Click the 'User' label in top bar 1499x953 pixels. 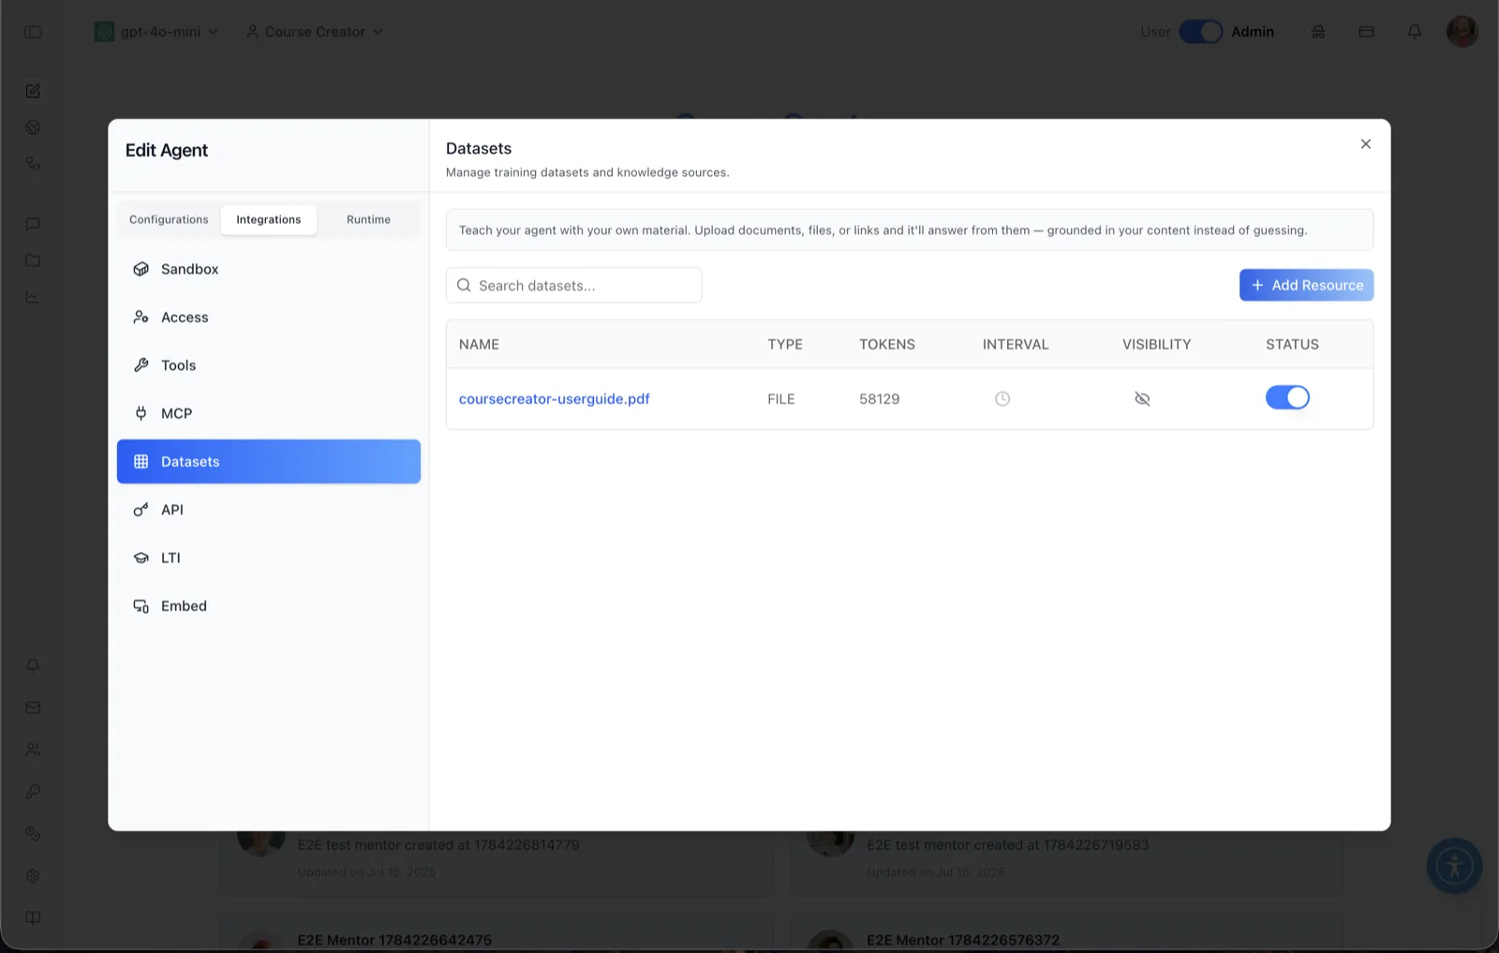point(1155,32)
